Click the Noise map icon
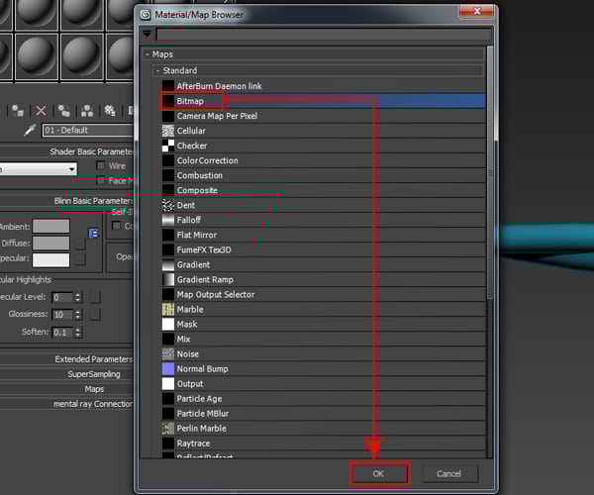The height and width of the screenshot is (495, 594). tap(168, 354)
